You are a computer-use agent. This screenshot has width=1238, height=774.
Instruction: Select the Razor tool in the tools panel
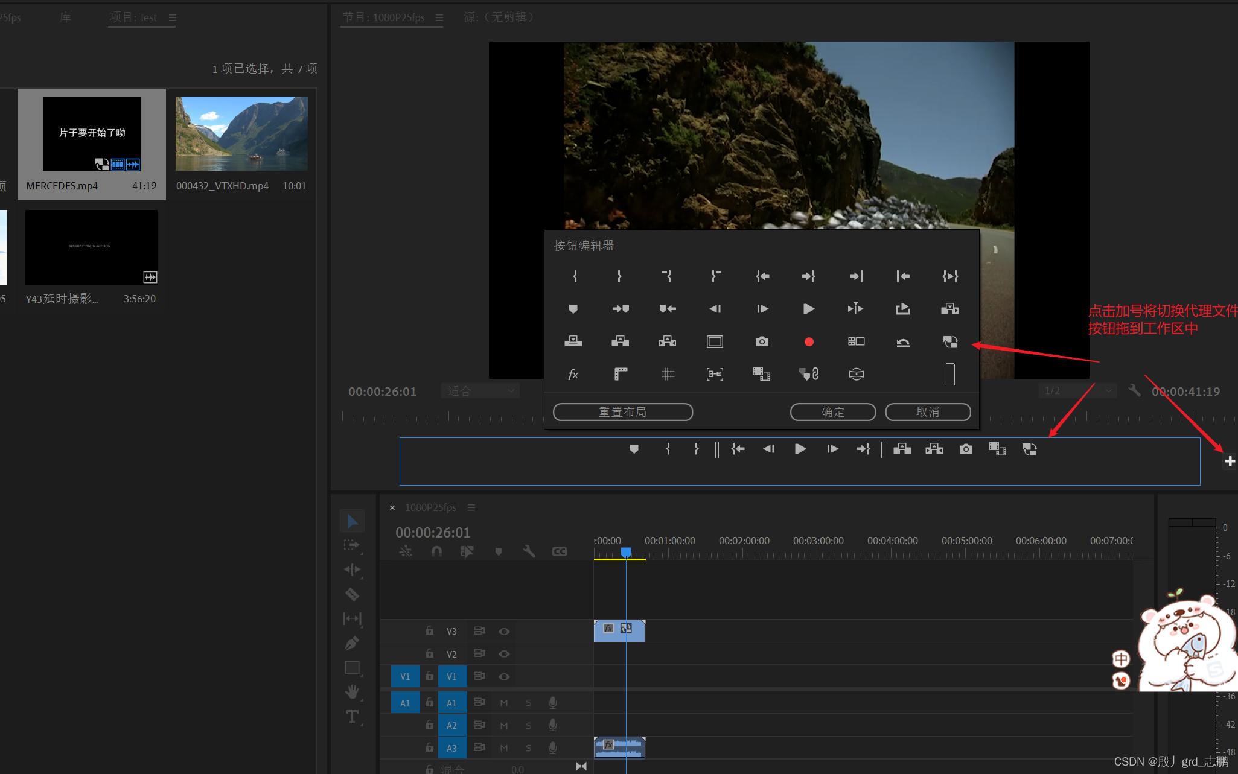click(352, 595)
